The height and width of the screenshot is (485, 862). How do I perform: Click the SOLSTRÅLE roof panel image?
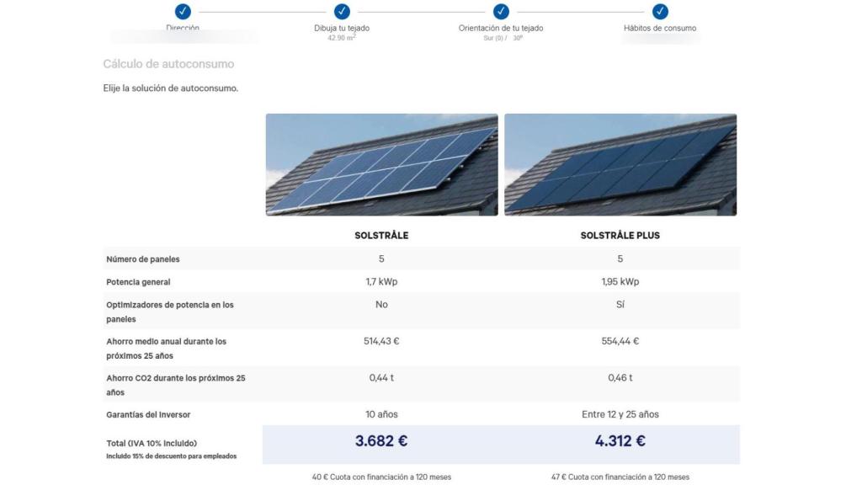click(x=380, y=163)
